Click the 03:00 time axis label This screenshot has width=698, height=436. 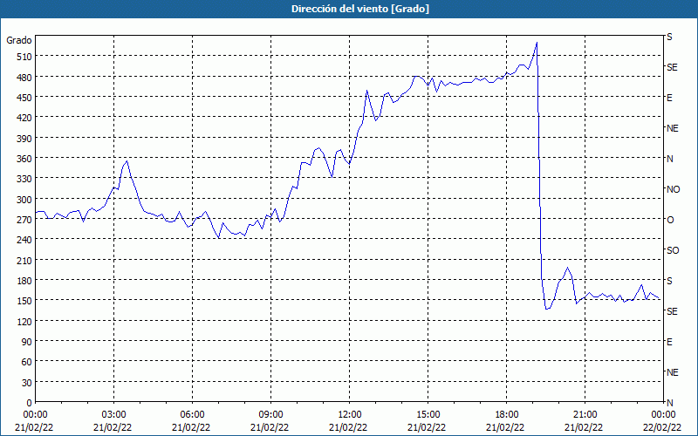(114, 415)
